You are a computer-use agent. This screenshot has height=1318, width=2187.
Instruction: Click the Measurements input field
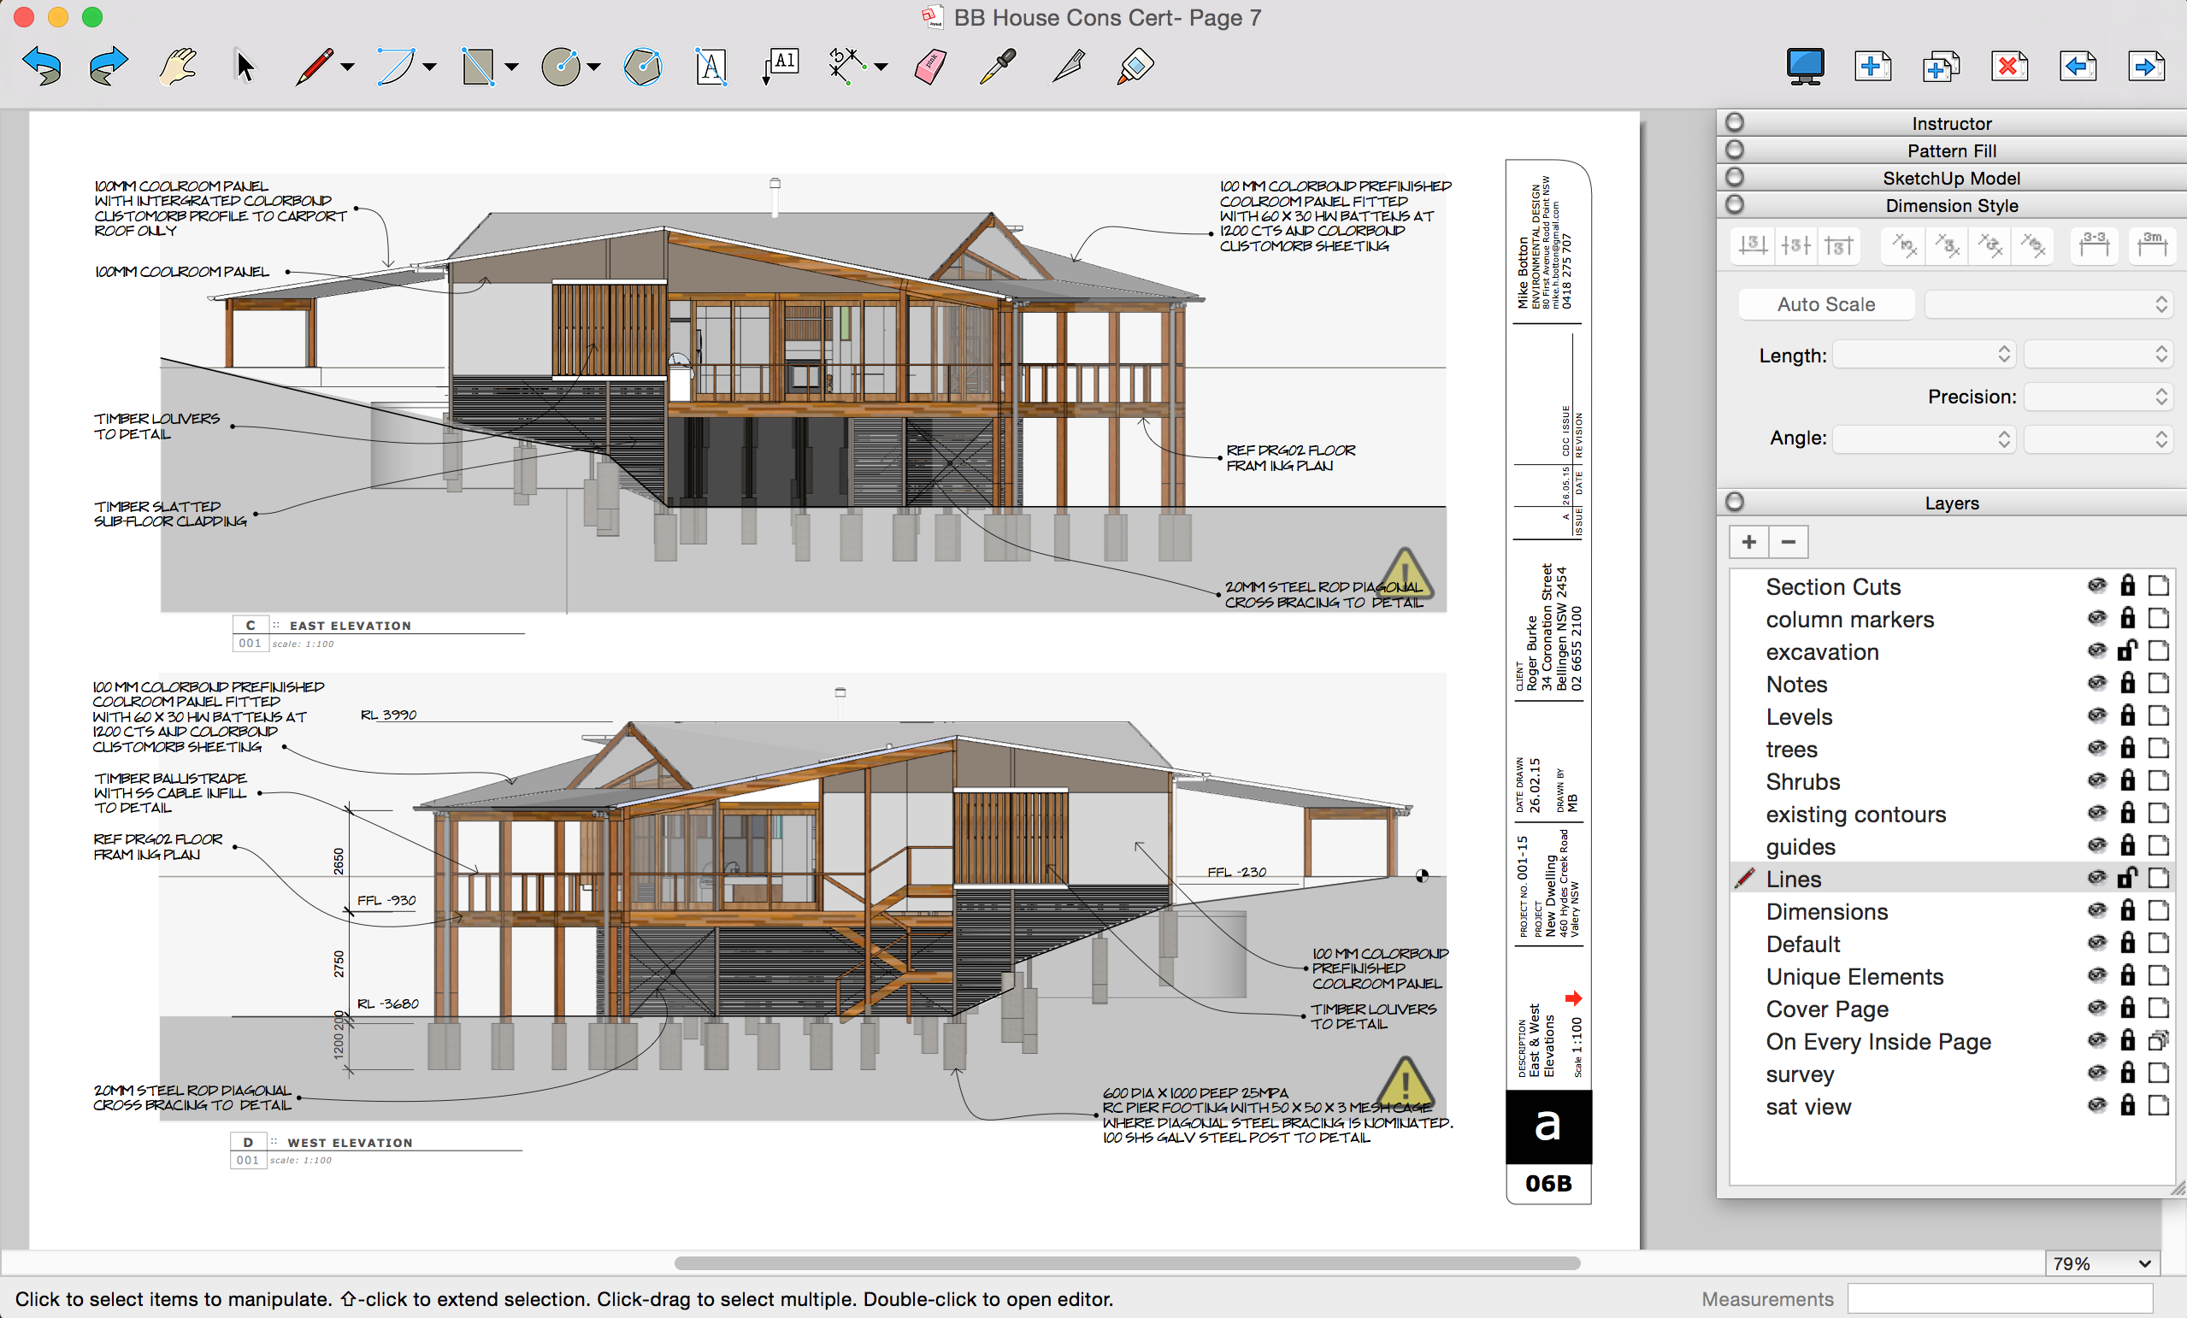coord(2000,1298)
